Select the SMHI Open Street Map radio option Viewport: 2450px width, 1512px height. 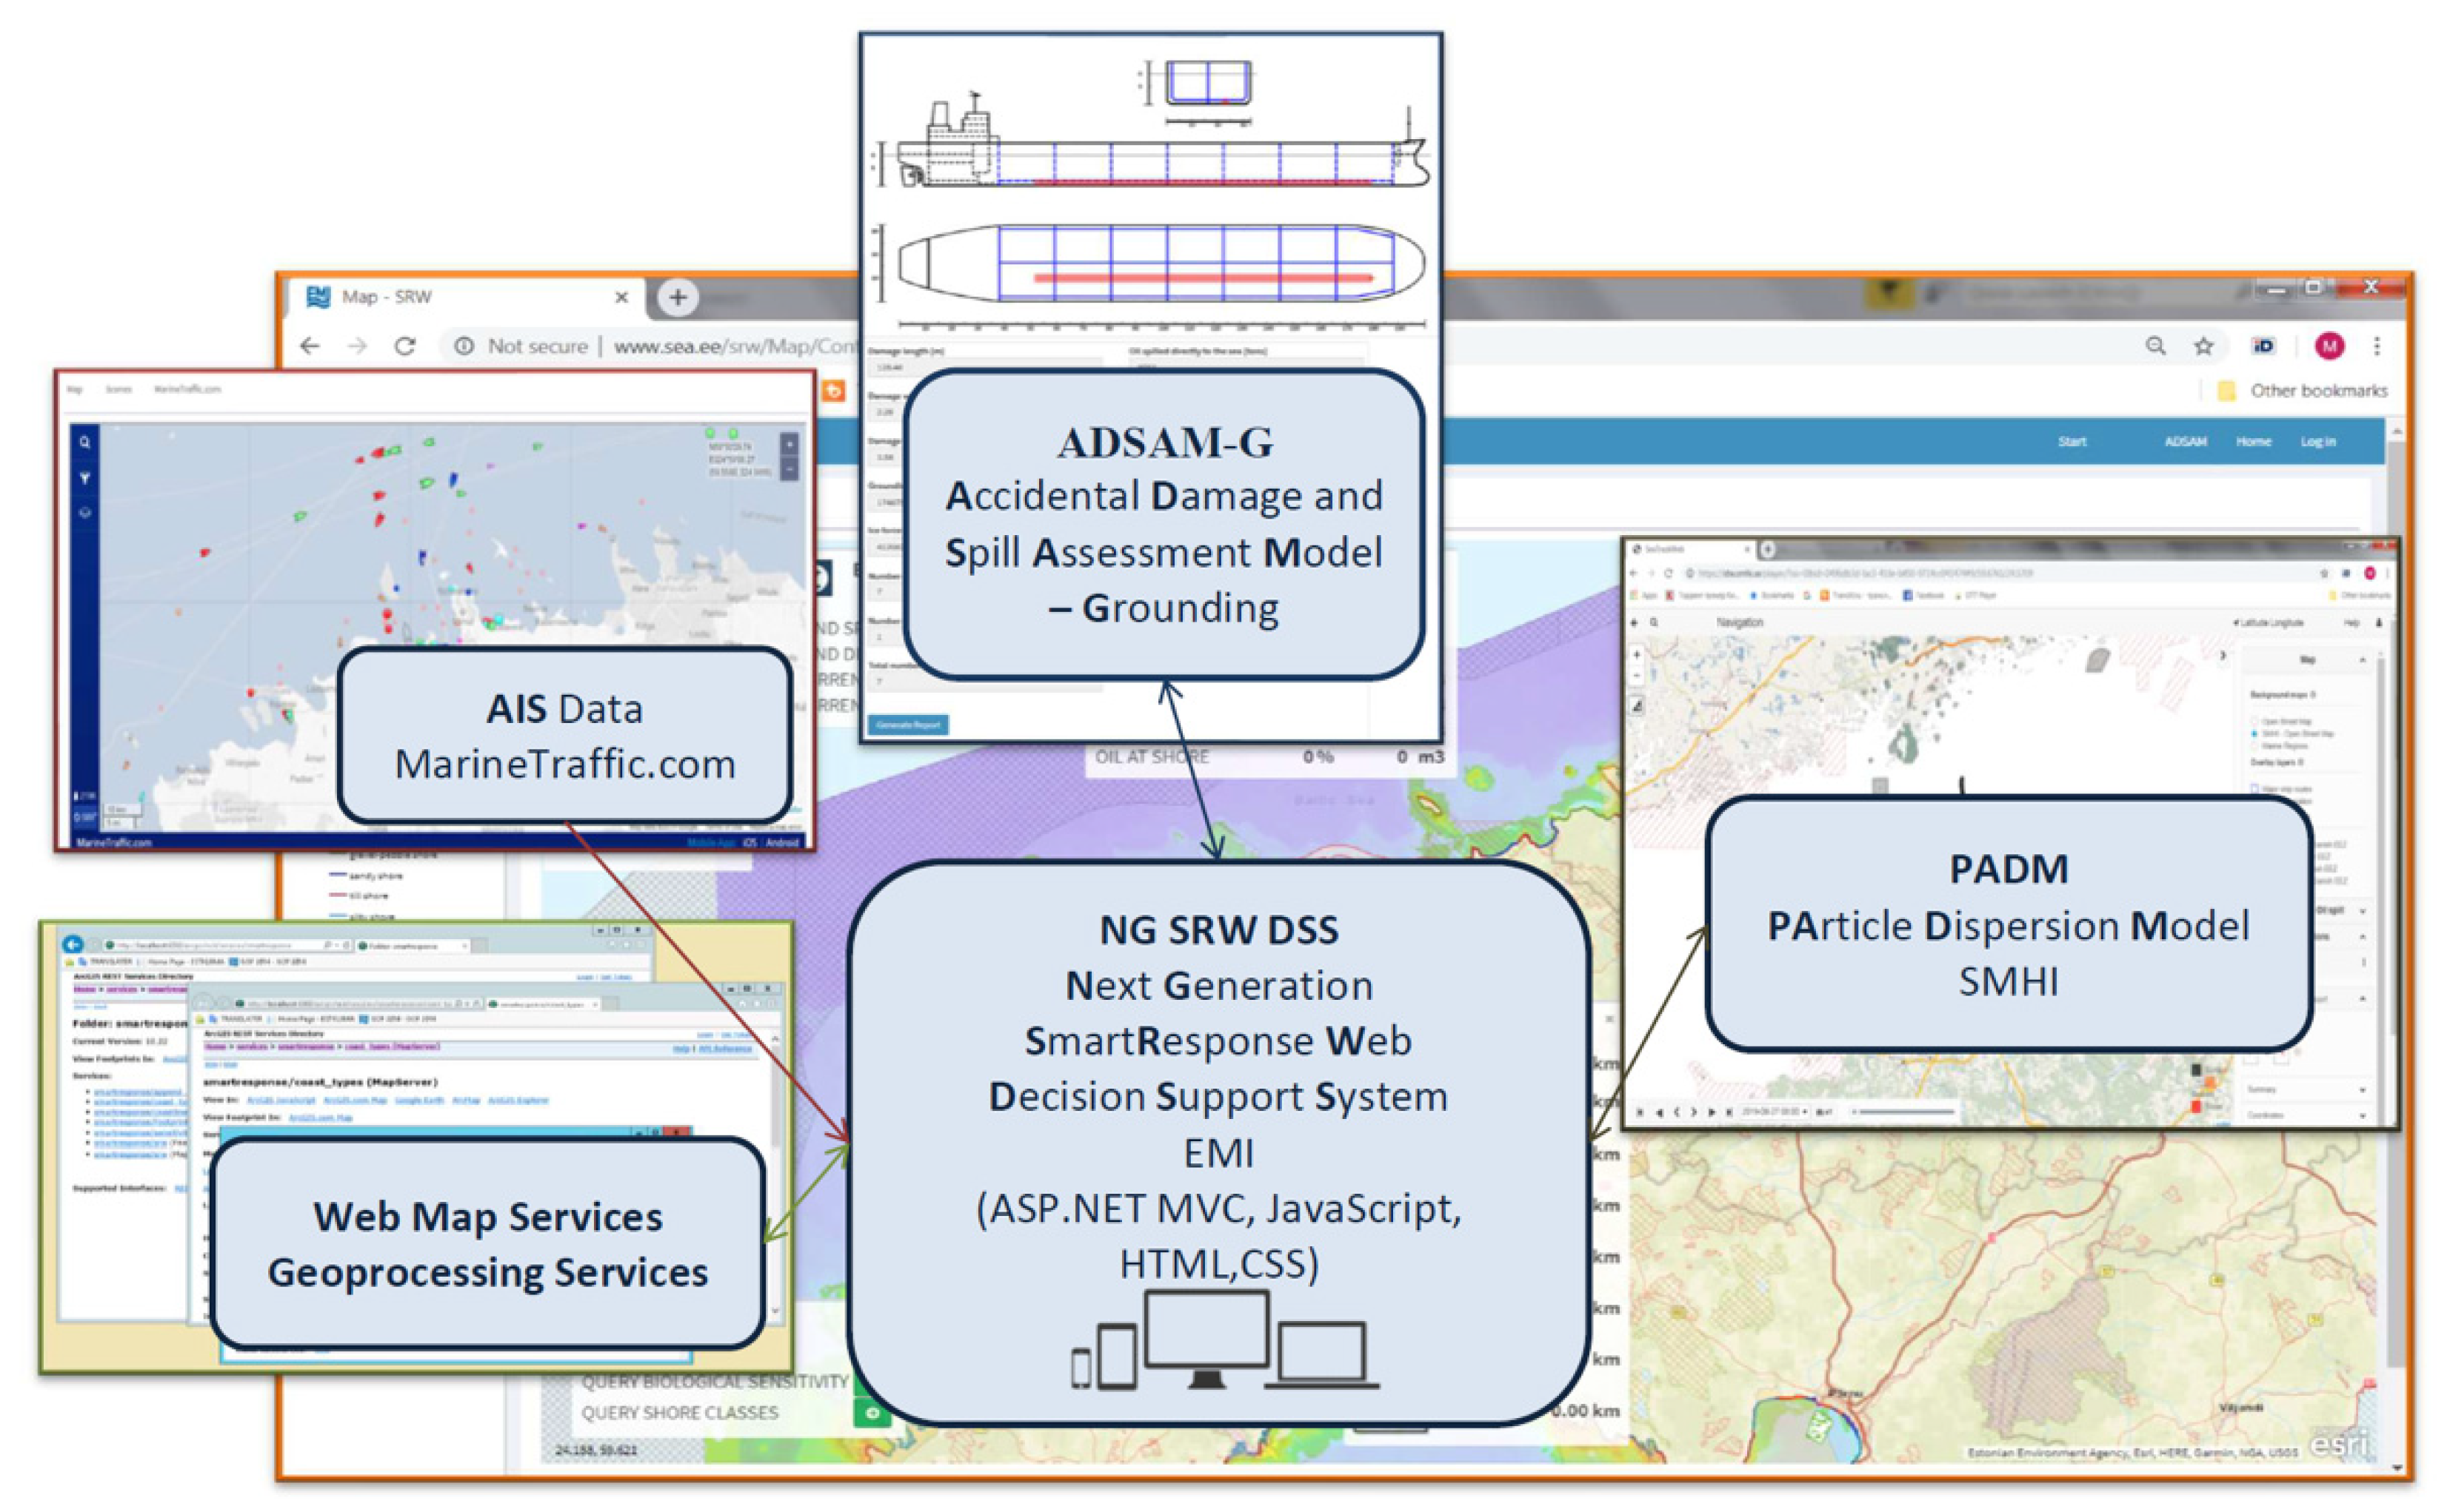coord(2255,734)
